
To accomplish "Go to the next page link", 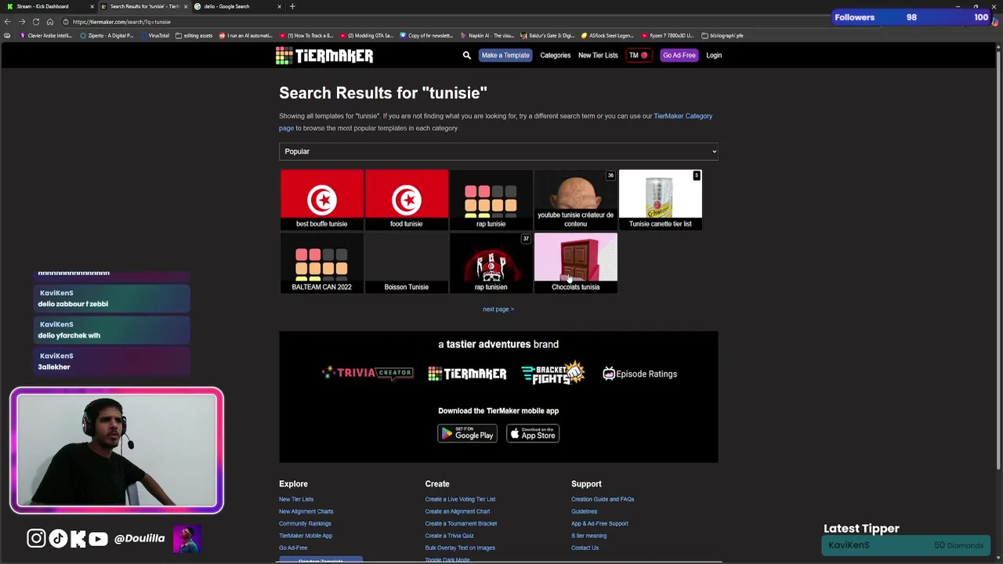I will (x=498, y=309).
